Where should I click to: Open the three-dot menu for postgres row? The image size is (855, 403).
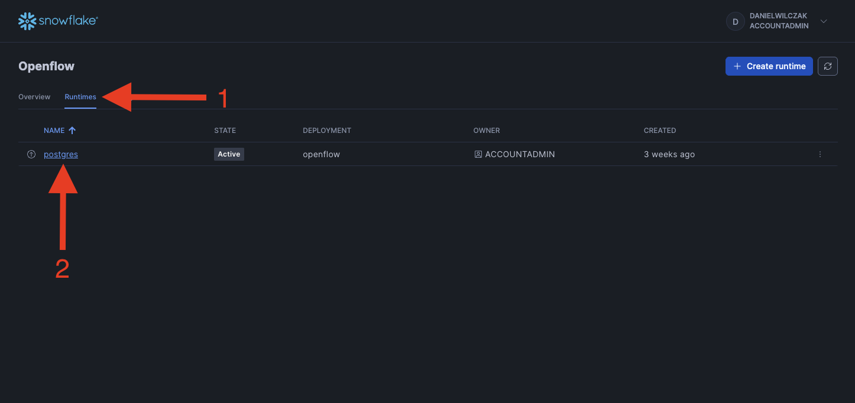pos(820,154)
